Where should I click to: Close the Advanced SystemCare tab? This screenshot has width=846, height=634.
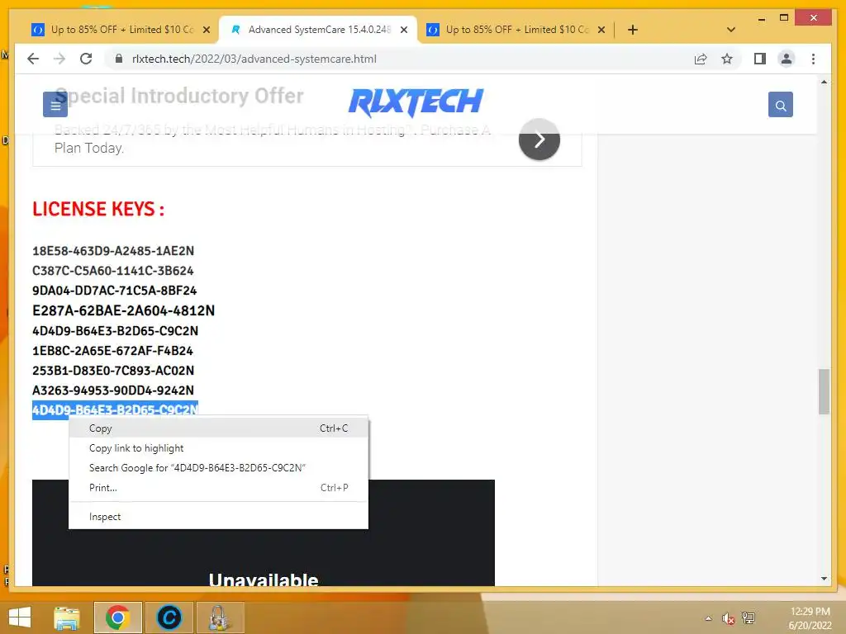tap(403, 30)
